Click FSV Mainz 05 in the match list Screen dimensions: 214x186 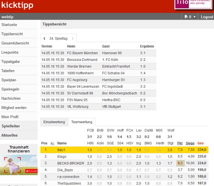77,100
